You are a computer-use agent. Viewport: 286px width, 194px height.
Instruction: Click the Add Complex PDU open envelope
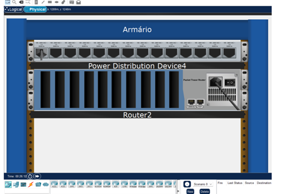tap(78, 2)
